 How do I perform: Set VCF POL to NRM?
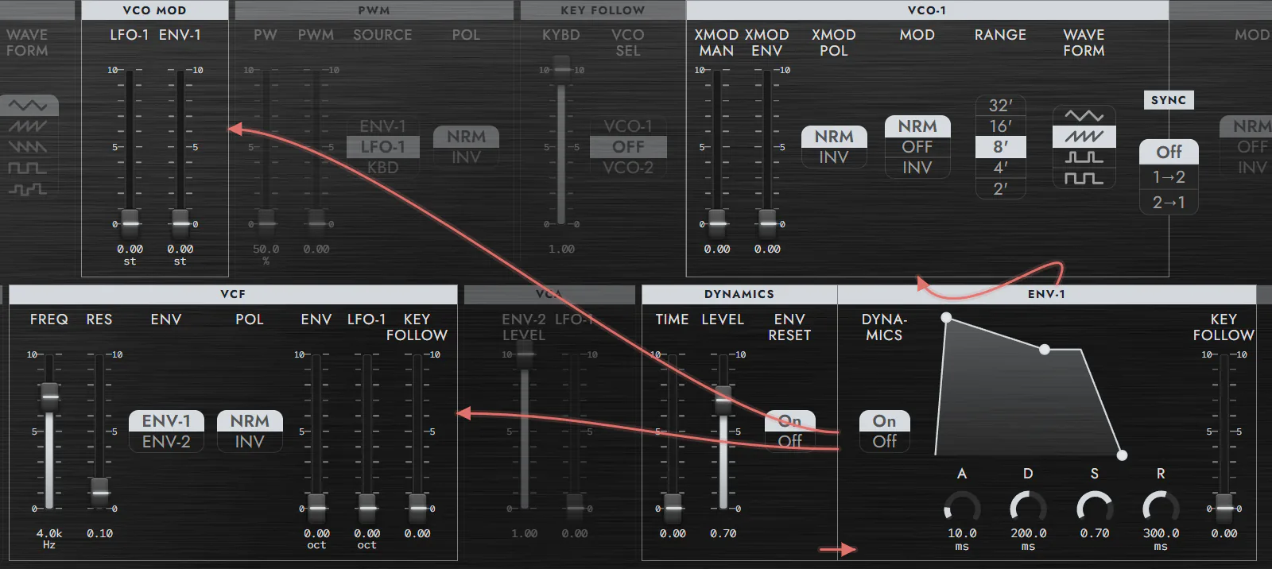point(250,420)
